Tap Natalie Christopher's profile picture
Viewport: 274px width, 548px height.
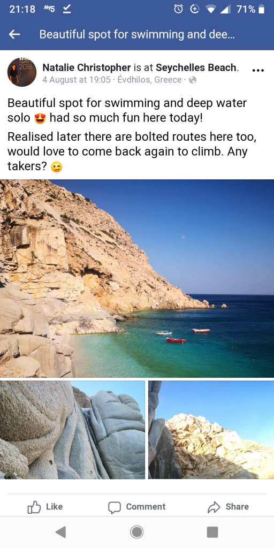[x=22, y=72]
